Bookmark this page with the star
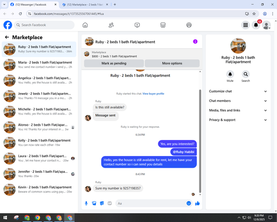 click(x=254, y=14)
